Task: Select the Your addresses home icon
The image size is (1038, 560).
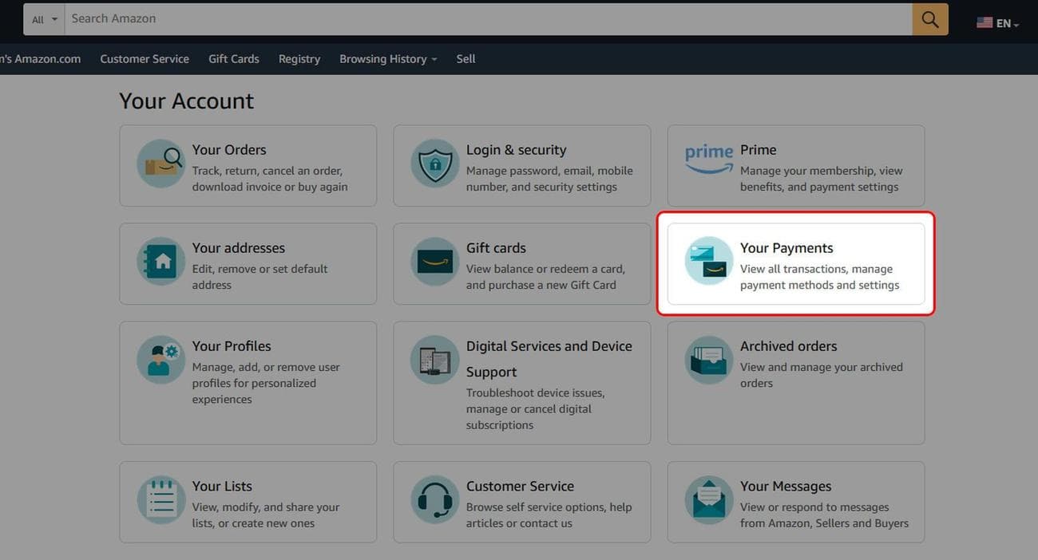Action: click(x=160, y=261)
